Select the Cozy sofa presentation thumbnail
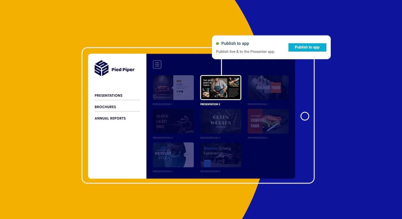This screenshot has height=219, width=402. (173, 87)
